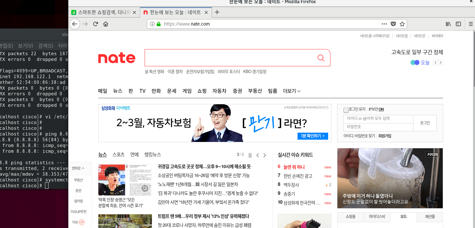The image size is (475, 228).
Task: Click keyword 놀면 뭐 하니
Action: (x=294, y=167)
